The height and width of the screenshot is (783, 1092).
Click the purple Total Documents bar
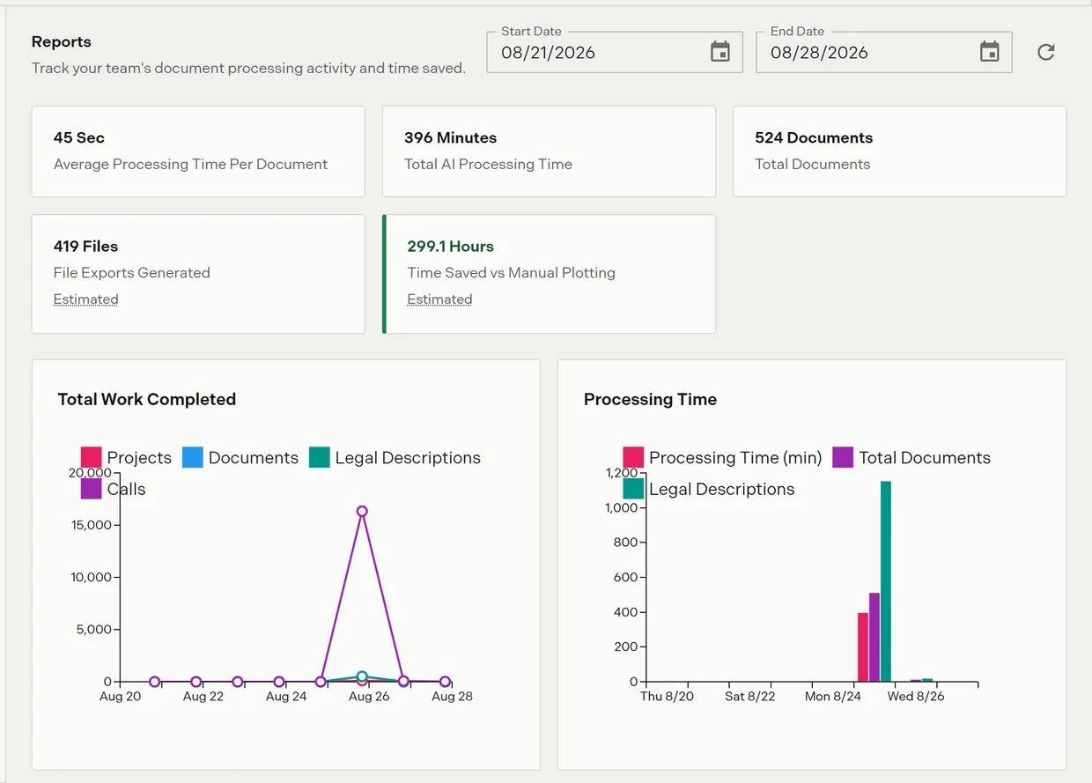[x=874, y=637]
